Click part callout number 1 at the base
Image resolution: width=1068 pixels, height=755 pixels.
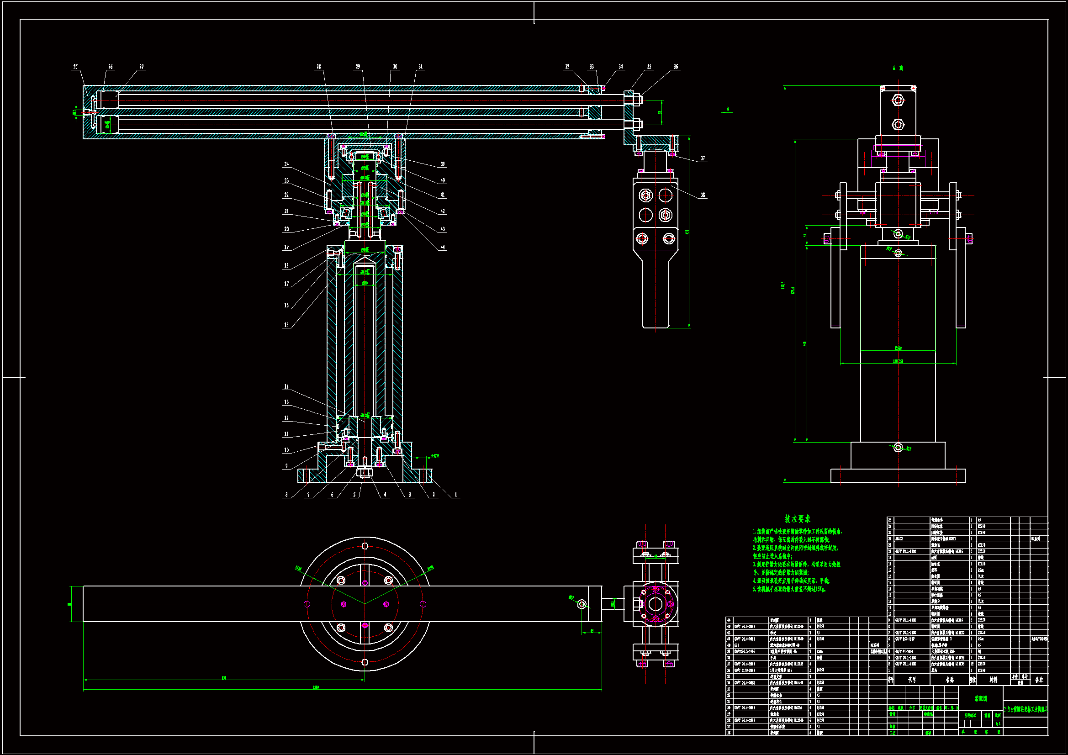(x=455, y=495)
